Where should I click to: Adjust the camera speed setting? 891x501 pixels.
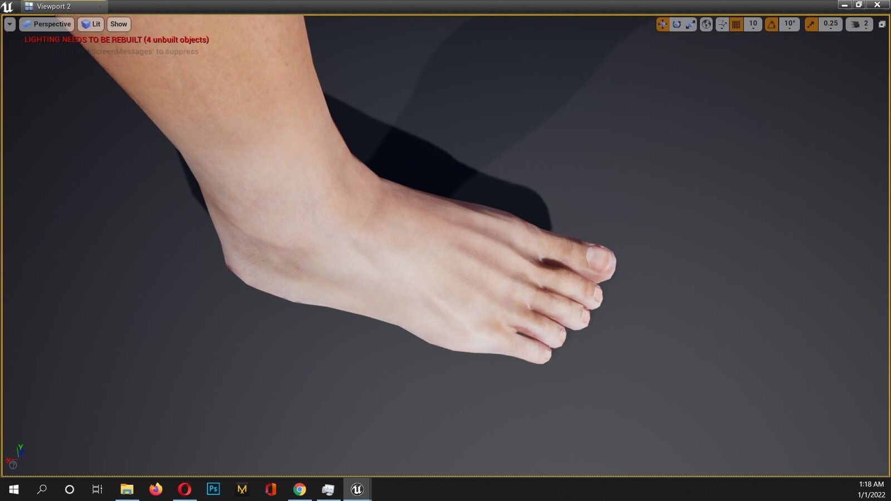click(859, 24)
